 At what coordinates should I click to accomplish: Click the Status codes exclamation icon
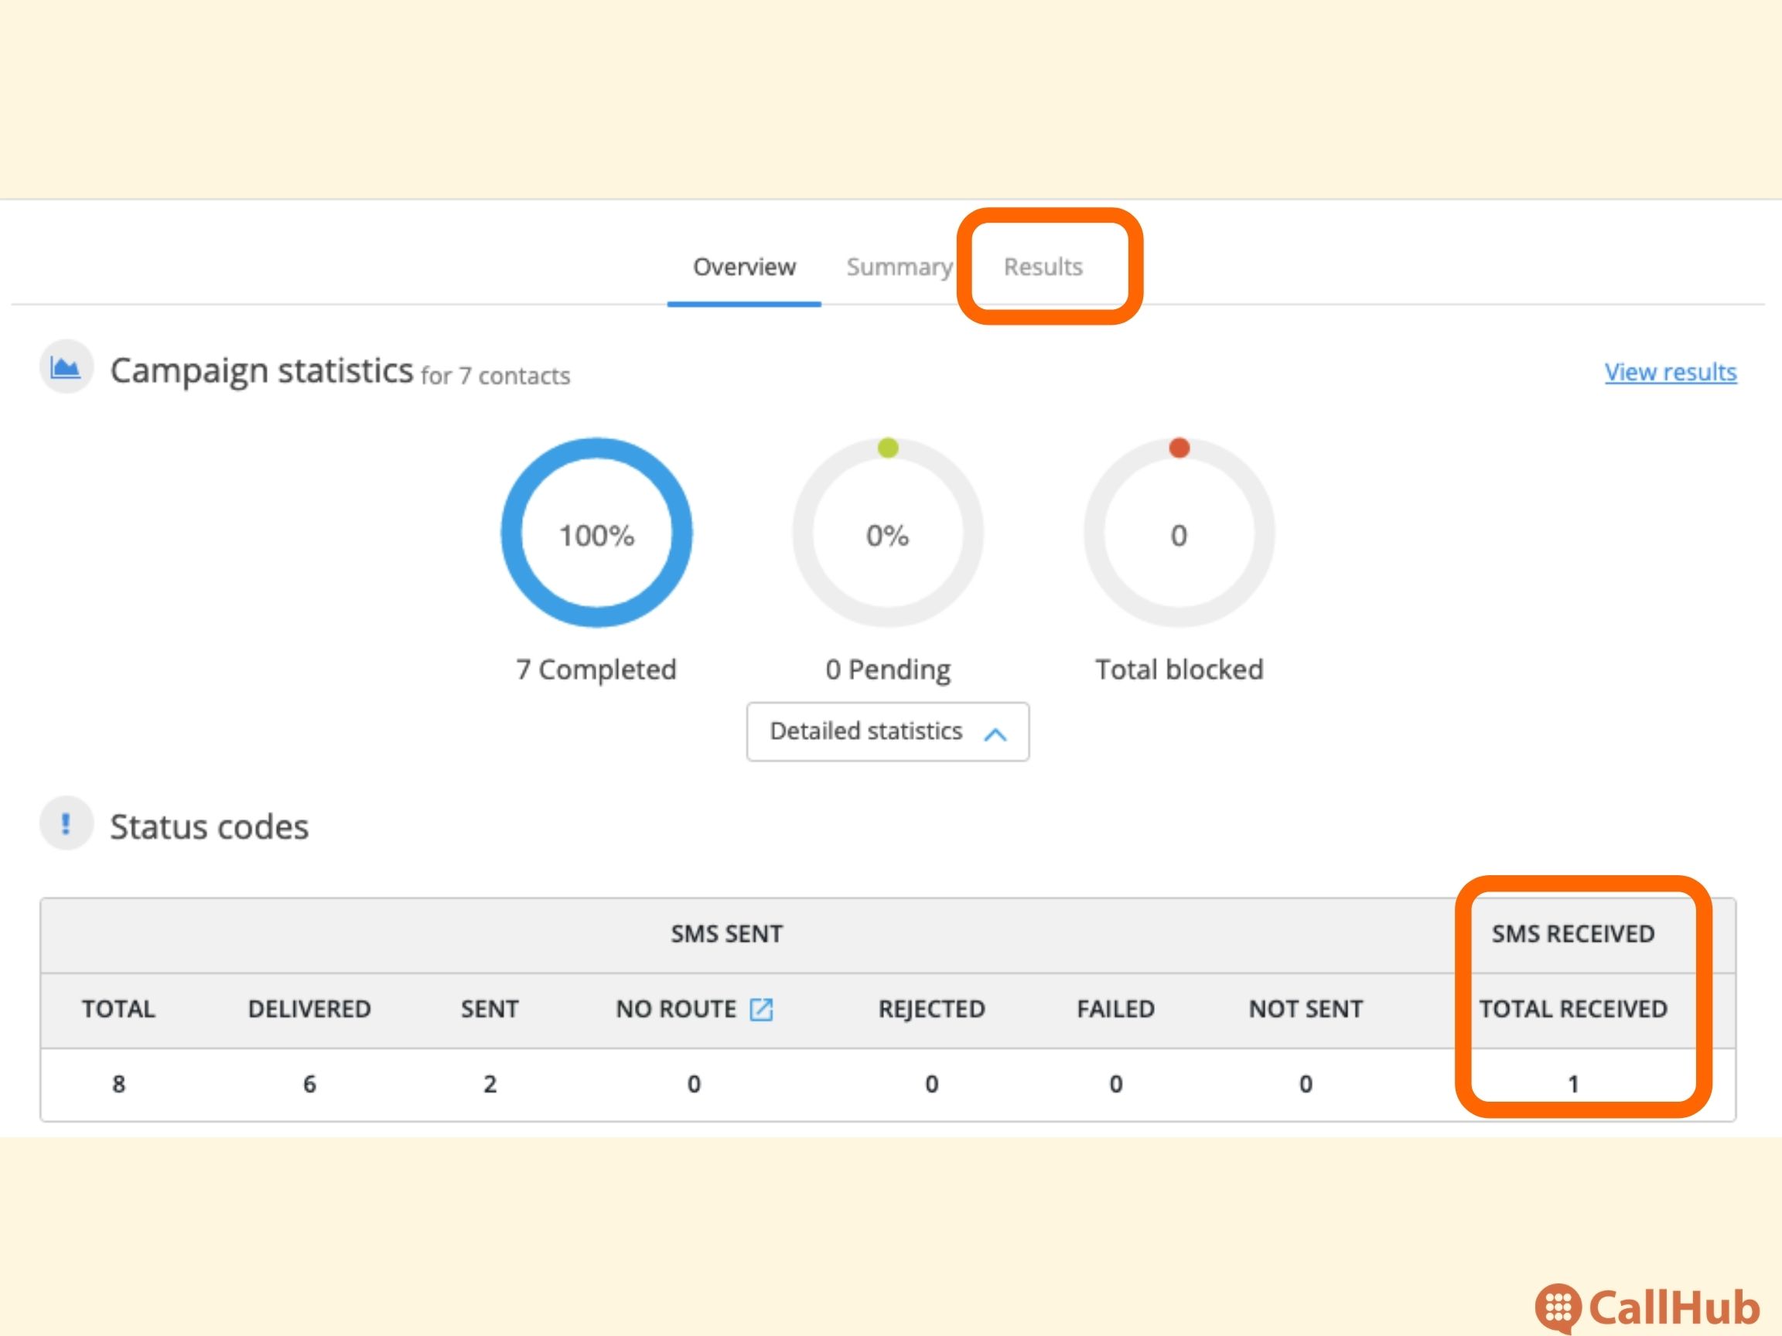click(66, 823)
